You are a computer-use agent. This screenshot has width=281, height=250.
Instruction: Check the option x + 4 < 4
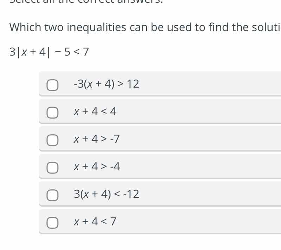pyautogui.click(x=53, y=112)
